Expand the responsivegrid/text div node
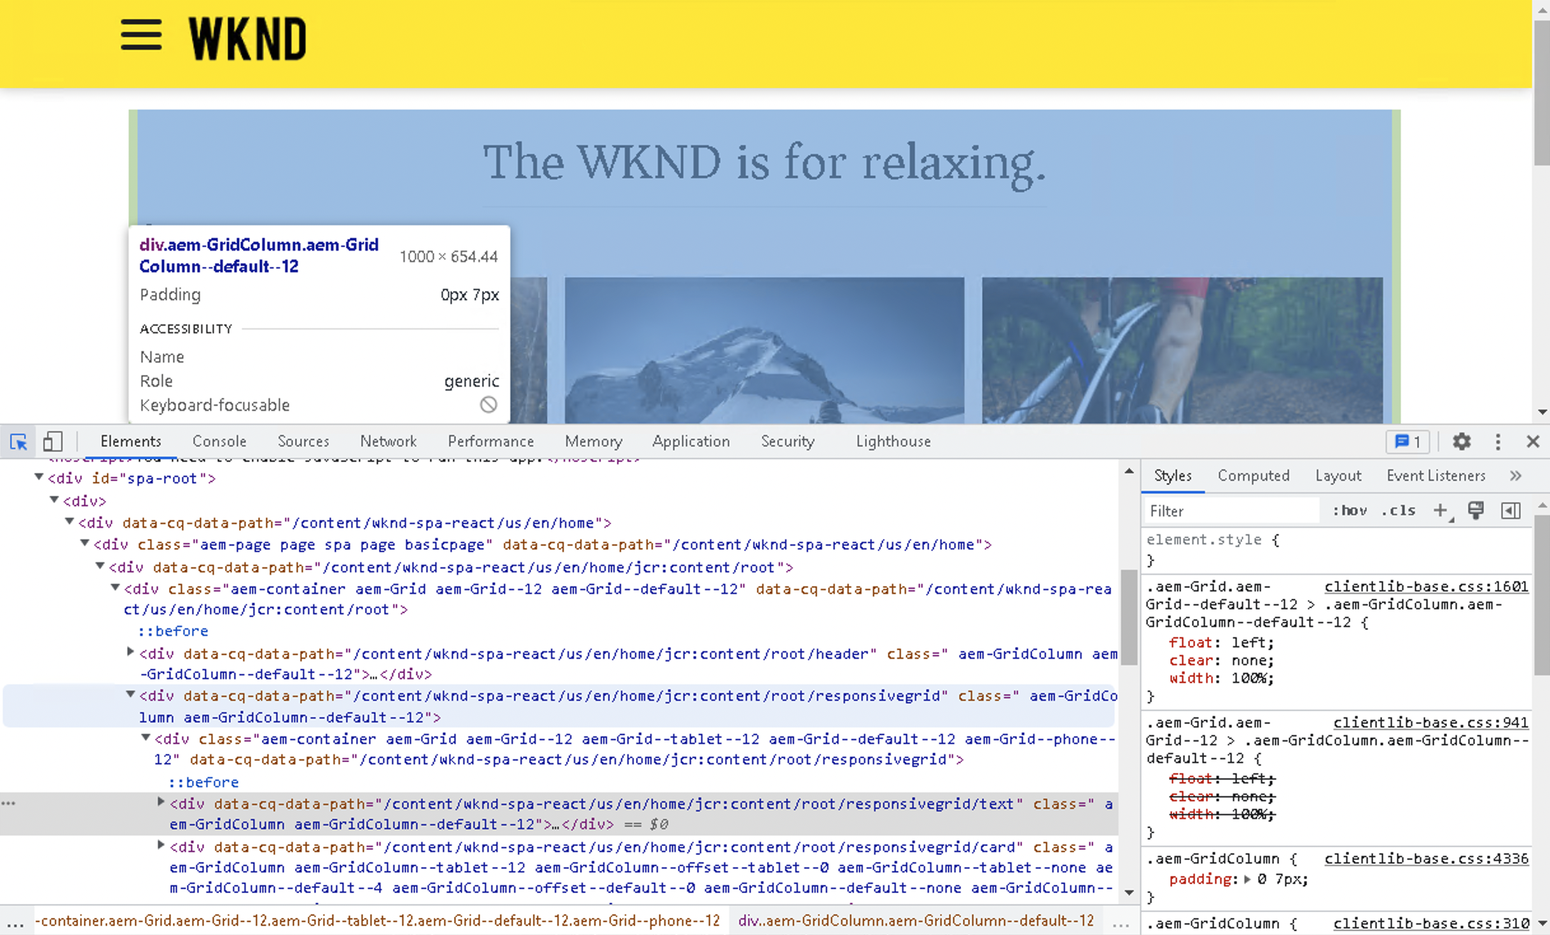The height and width of the screenshot is (935, 1550). tap(161, 803)
